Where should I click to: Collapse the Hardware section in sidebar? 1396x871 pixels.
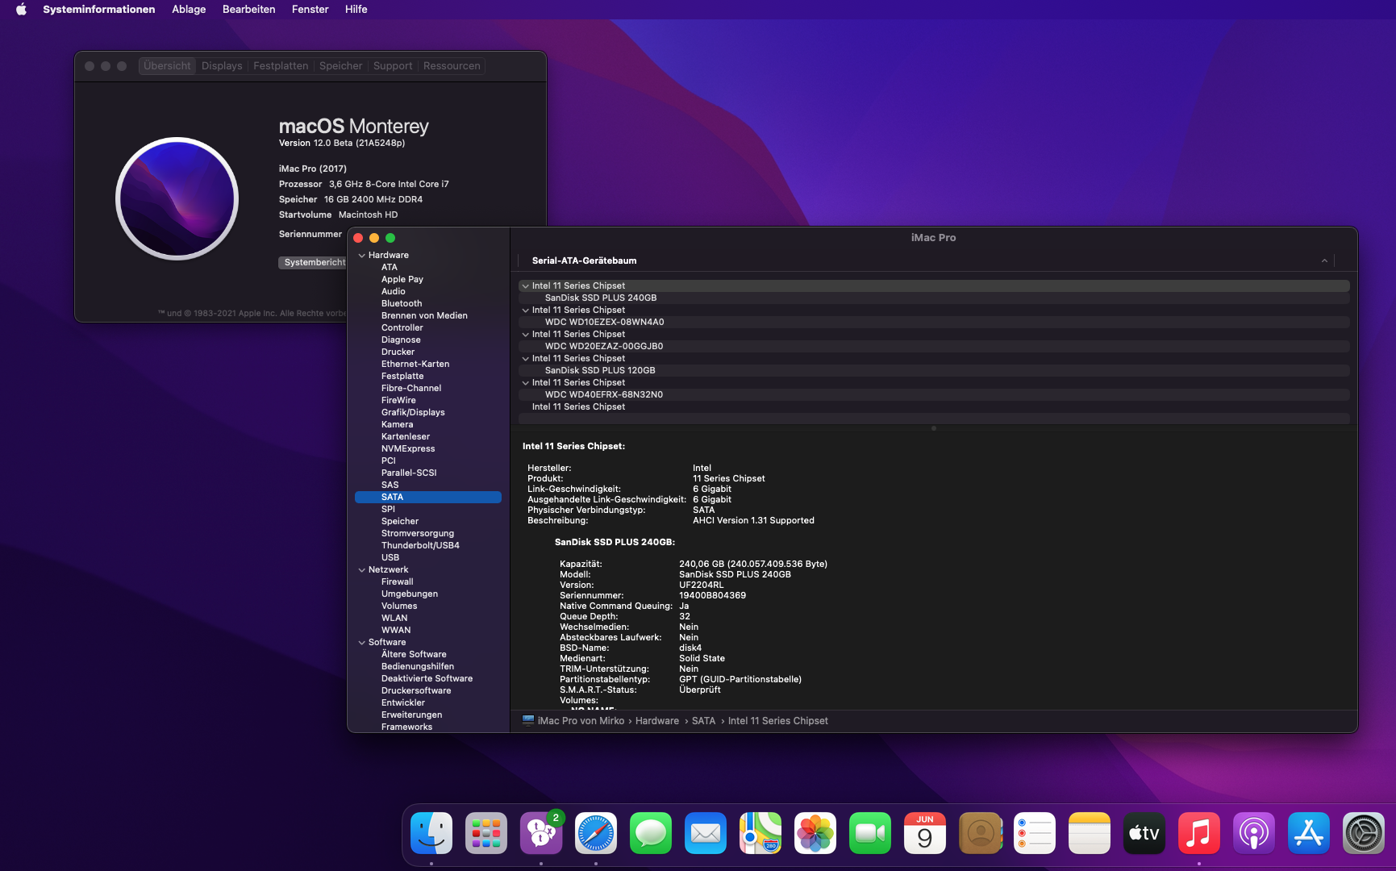362,256
